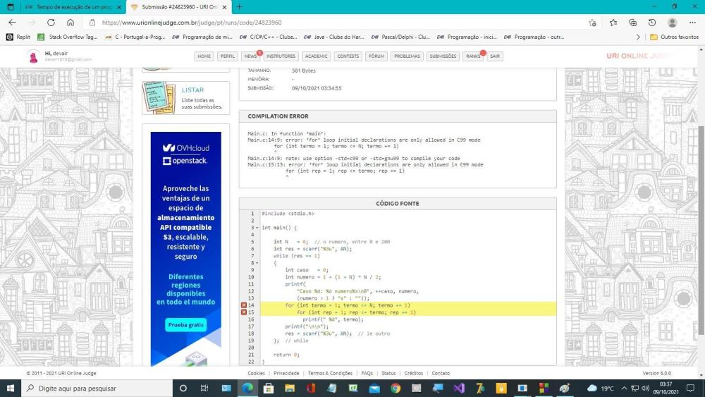Click the Prueba gratis button in the ad
Viewport: 705px width, 397px height.
pyautogui.click(x=186, y=325)
